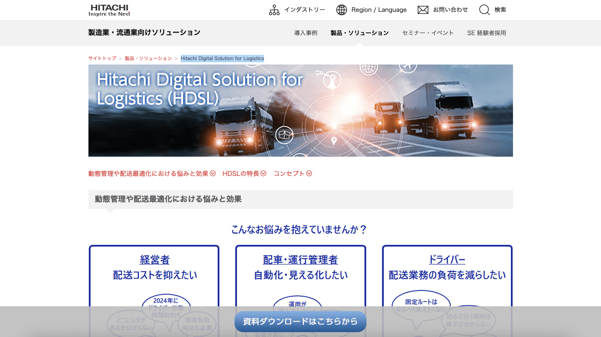
Task: Open the Region / Language globe icon
Action: [342, 9]
